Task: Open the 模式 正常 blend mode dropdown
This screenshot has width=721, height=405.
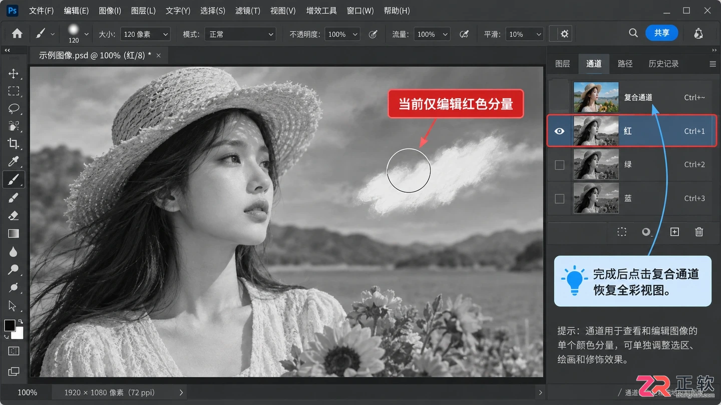Action: [x=241, y=34]
